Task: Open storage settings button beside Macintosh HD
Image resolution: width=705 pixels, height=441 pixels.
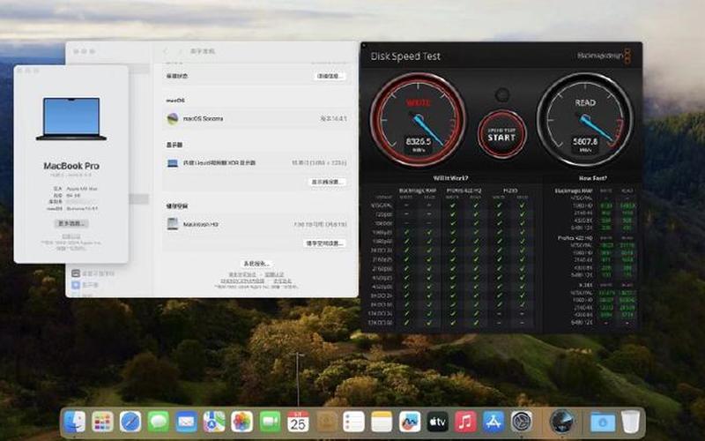Action: (x=324, y=243)
